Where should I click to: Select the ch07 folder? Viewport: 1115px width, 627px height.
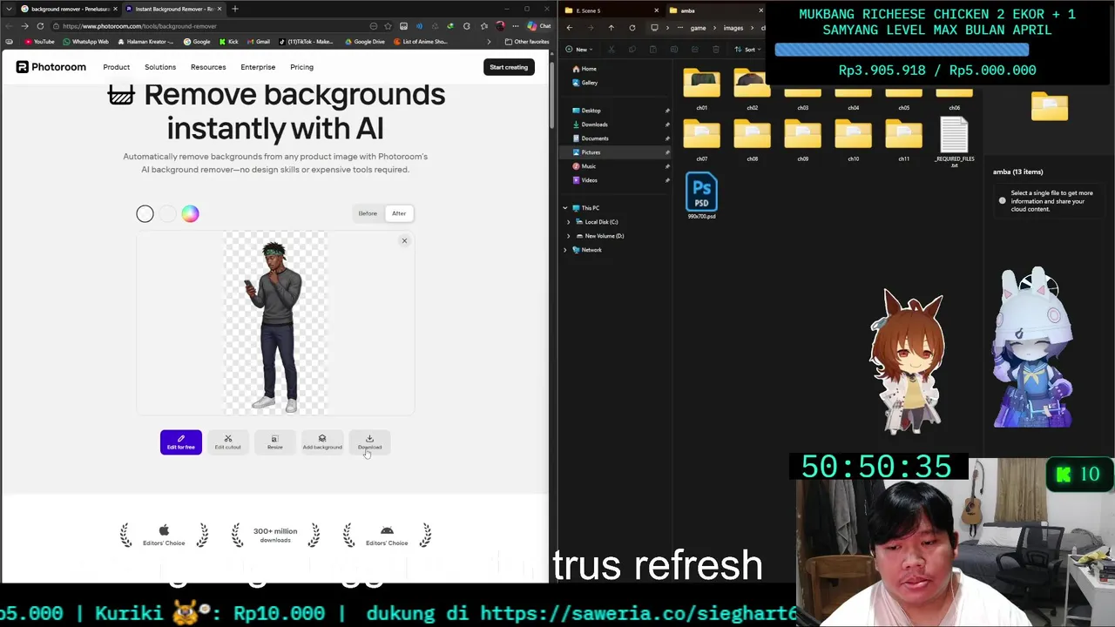(x=702, y=140)
